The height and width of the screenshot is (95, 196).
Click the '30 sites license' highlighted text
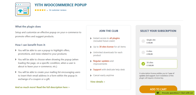pyautogui.click(x=106, y=47)
